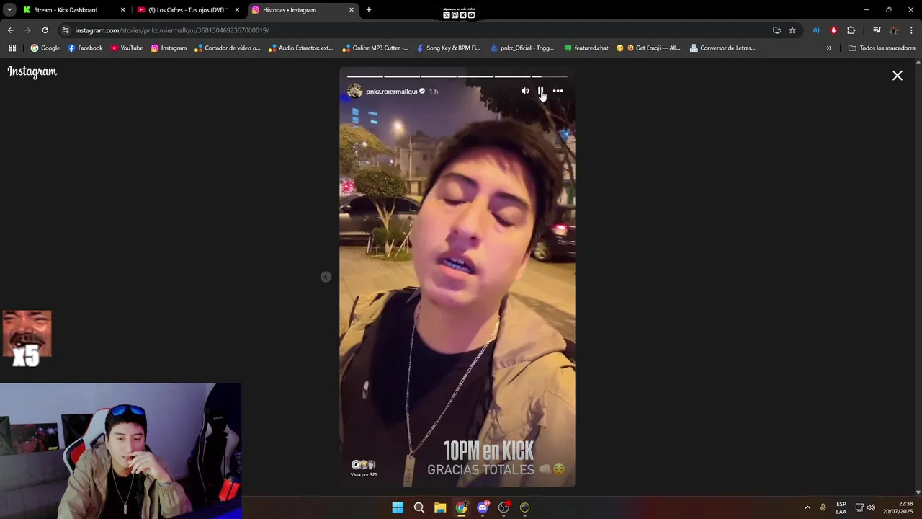Screen dimensions: 922x519
Task: Open the Online MP3 Cutter bookmark
Action: pyautogui.click(x=375, y=48)
